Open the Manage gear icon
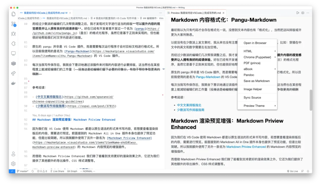 pyautogui.click(x=13, y=164)
